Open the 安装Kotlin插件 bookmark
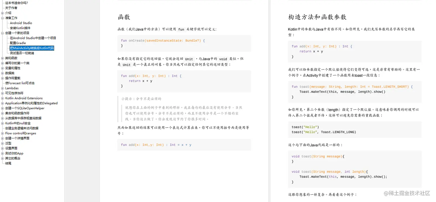This screenshot has width=436, height=202. 20,28
